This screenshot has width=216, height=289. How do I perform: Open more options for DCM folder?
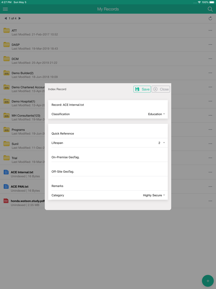coord(210,59)
